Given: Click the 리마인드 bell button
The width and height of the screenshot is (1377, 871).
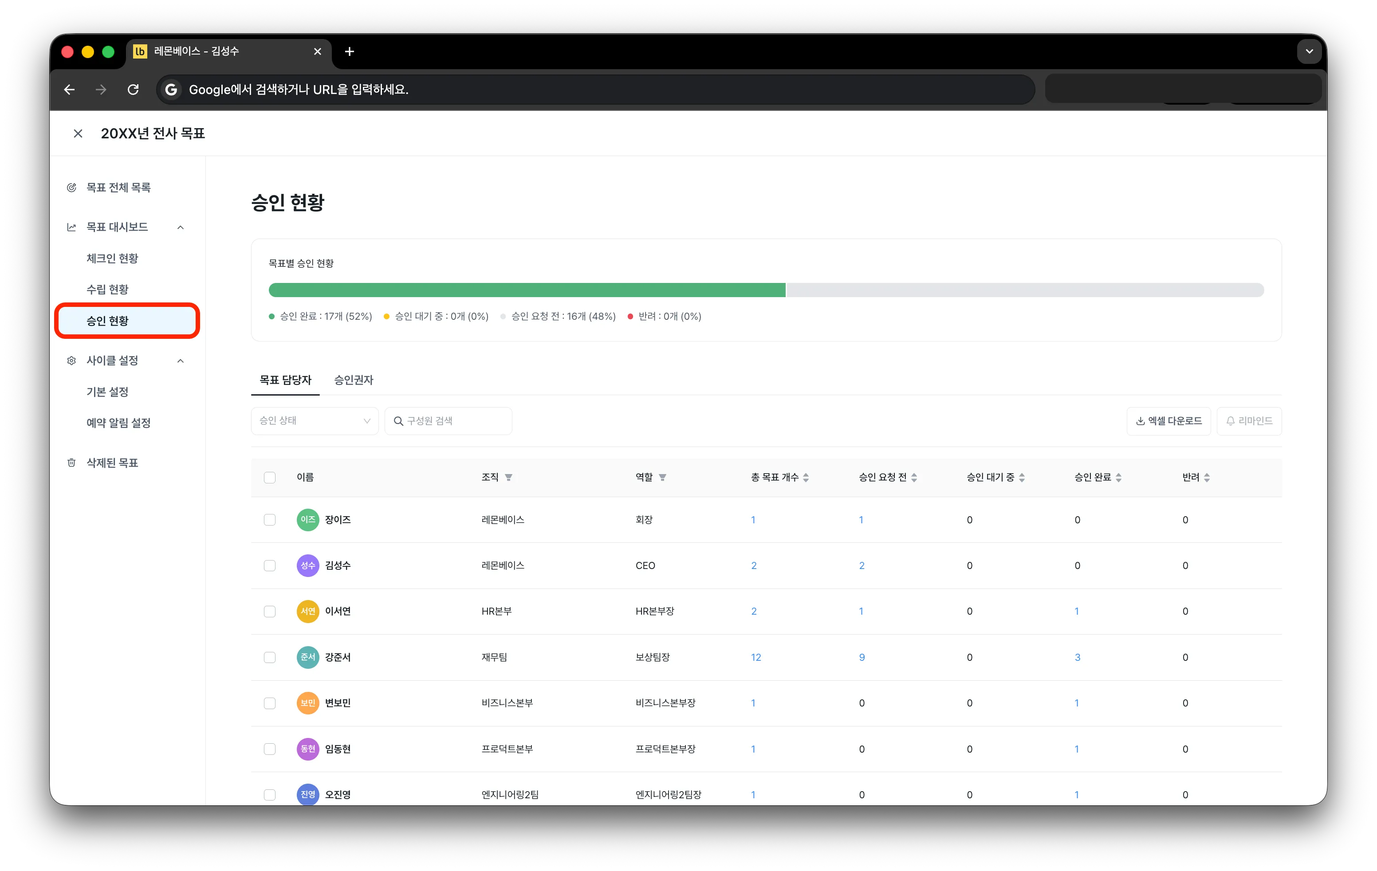Looking at the screenshot, I should (1249, 420).
